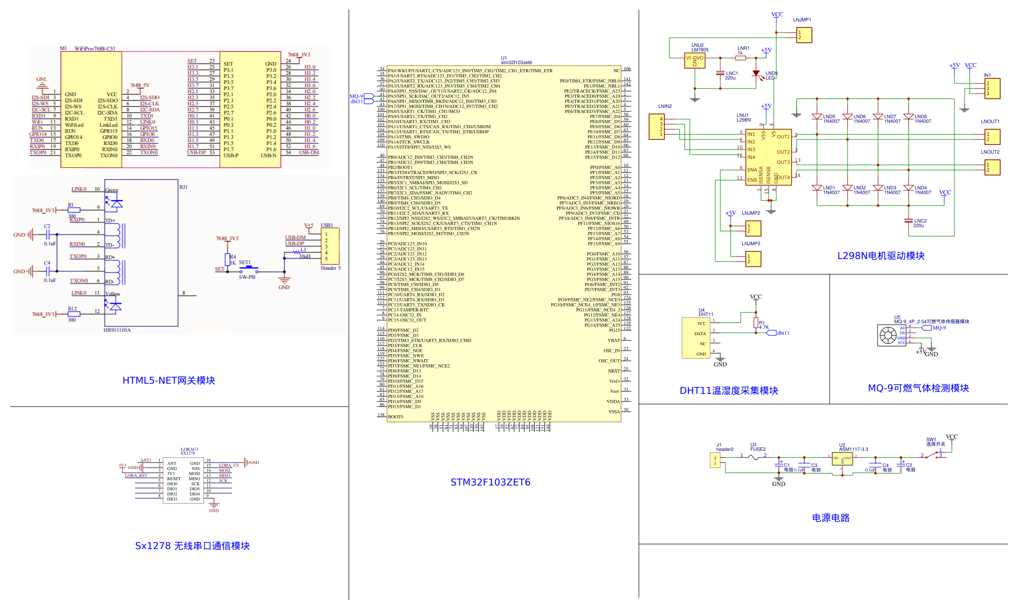Viewport: 1018px width, 611px height.
Task: Click the DHT11 sensor component U4
Action: [x=697, y=338]
